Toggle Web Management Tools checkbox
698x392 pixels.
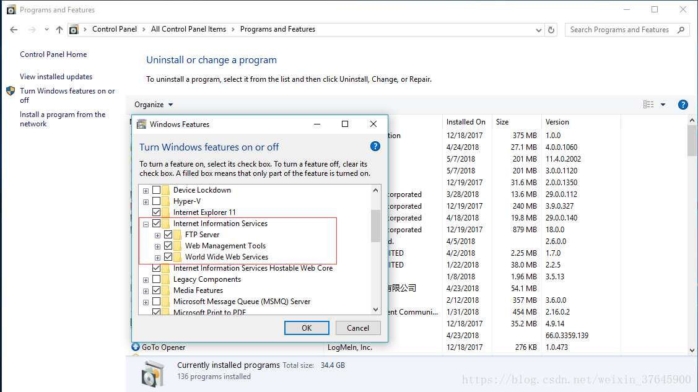tap(168, 246)
